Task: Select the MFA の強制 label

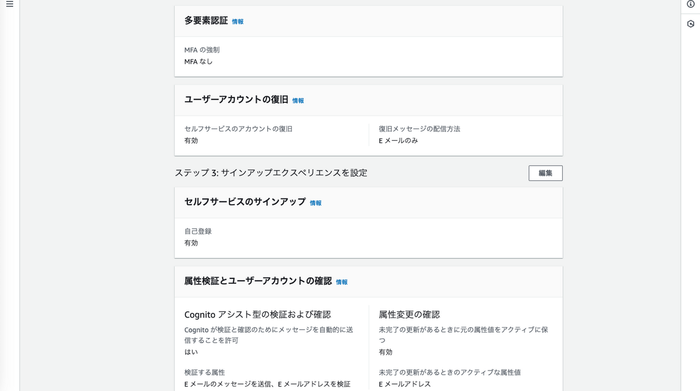Action: tap(202, 50)
